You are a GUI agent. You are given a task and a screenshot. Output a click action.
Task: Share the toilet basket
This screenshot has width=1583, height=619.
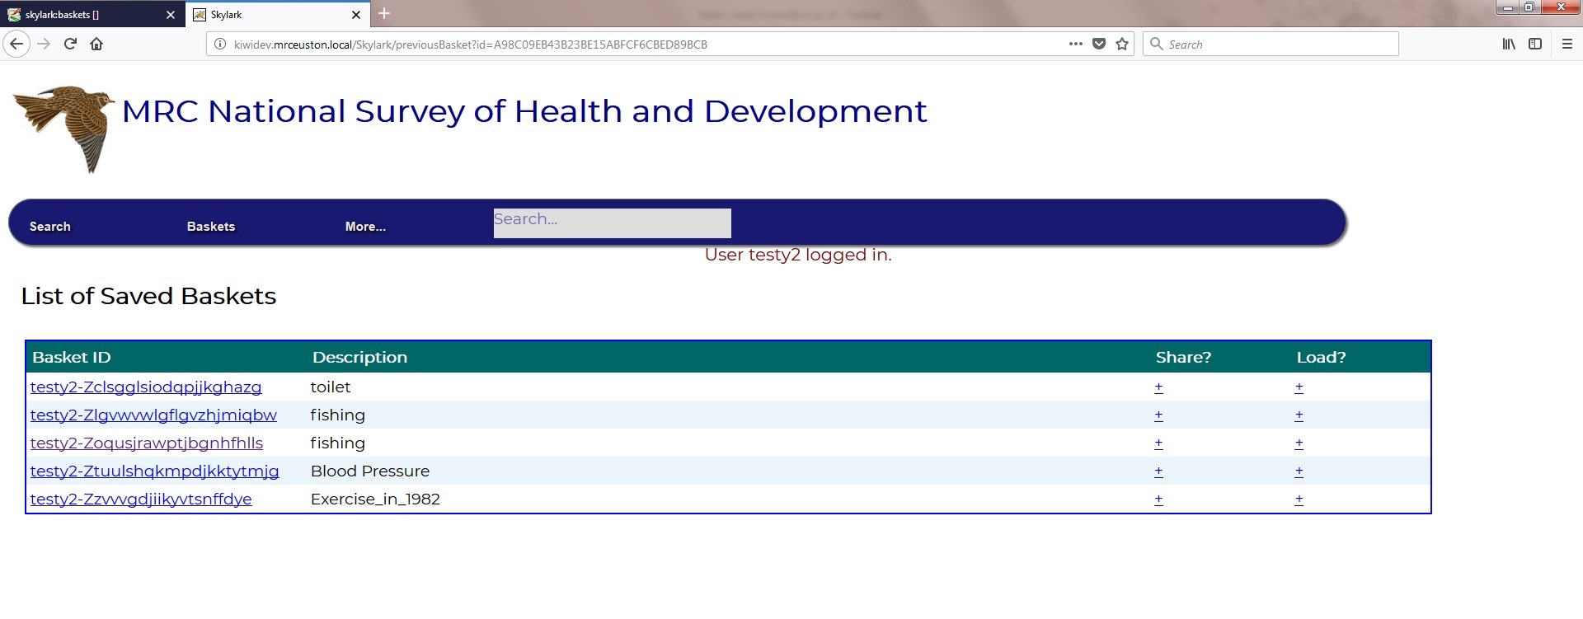[1158, 387]
